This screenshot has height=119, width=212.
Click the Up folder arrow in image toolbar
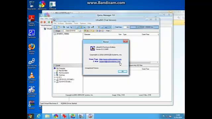click(x=85, y=31)
